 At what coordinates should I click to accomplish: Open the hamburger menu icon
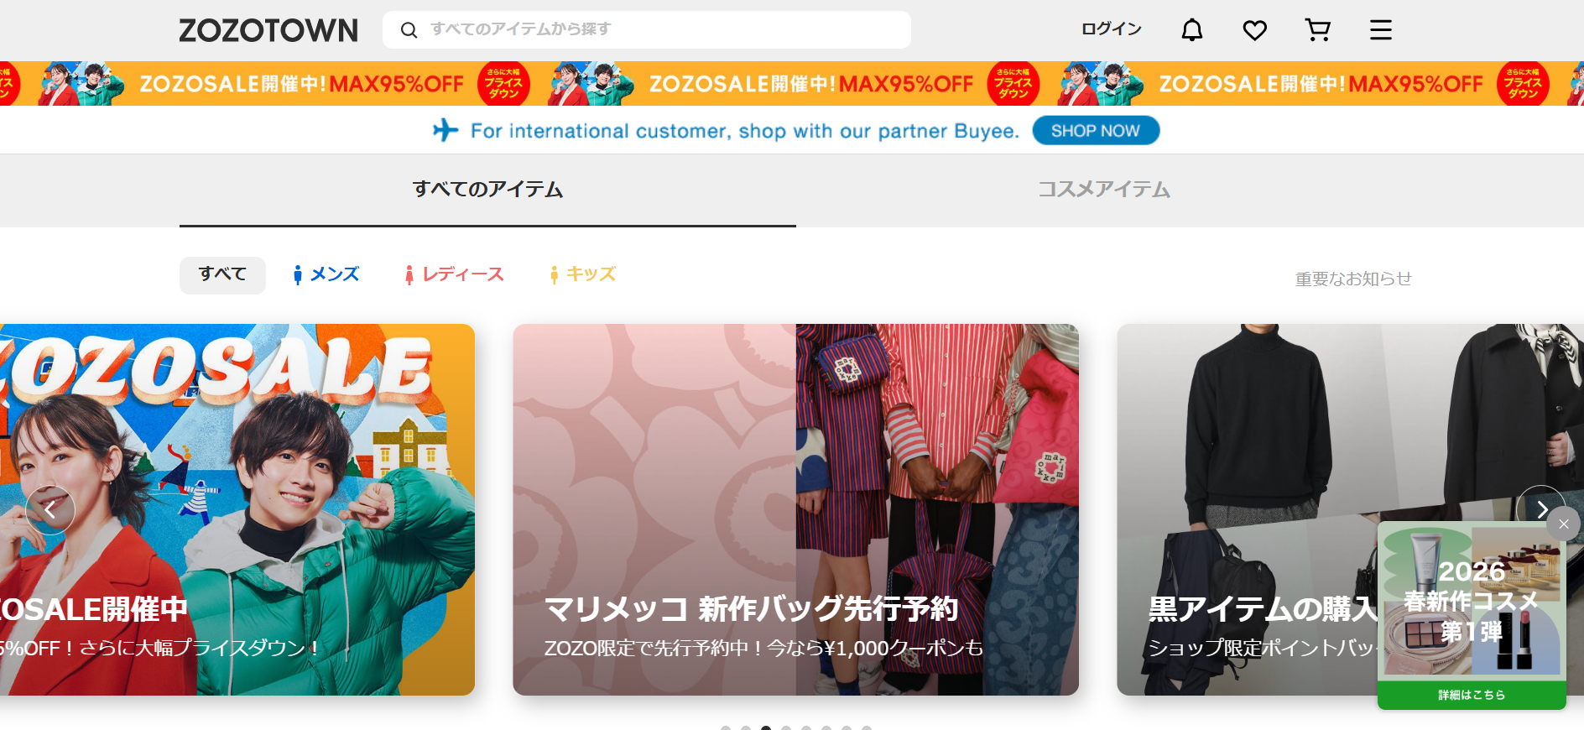tap(1381, 30)
